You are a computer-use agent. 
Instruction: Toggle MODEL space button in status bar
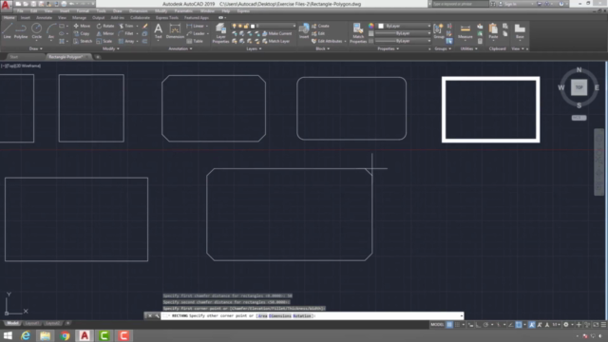tap(437, 325)
